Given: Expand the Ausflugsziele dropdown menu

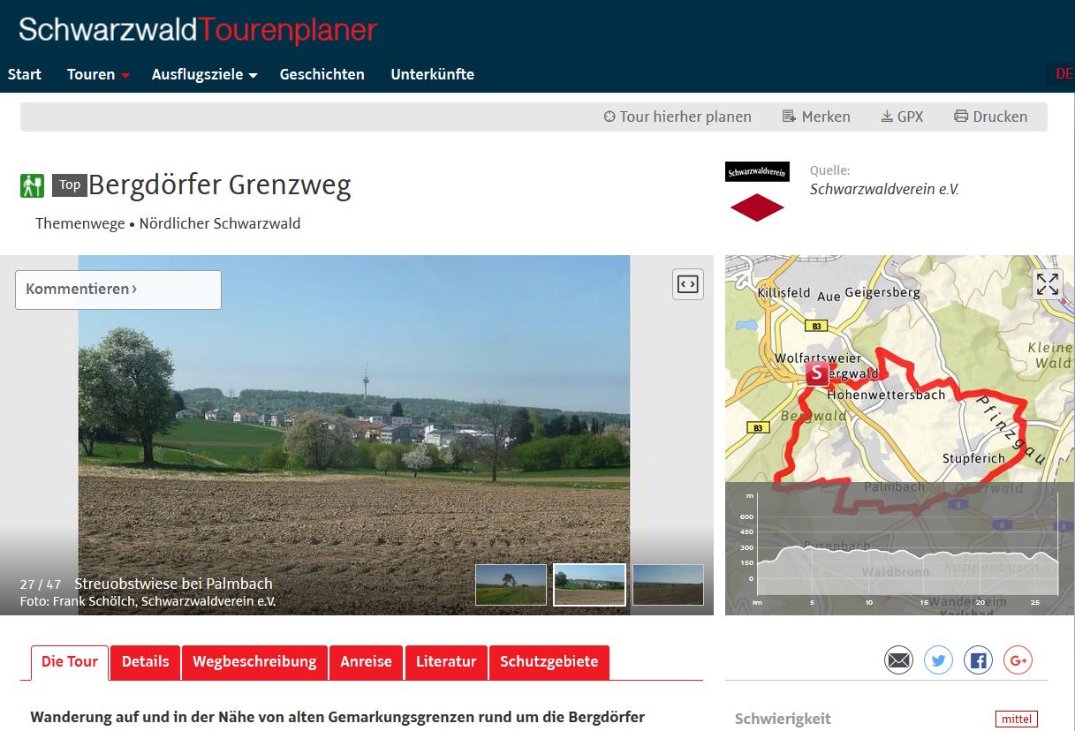Looking at the screenshot, I should pyautogui.click(x=204, y=74).
